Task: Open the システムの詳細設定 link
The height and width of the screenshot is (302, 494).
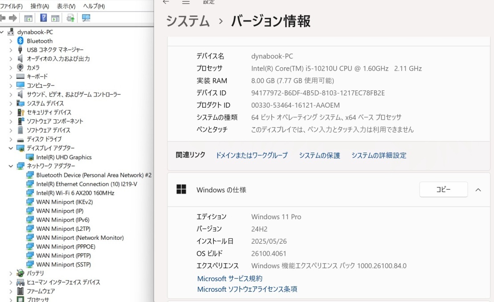Action: pyautogui.click(x=379, y=155)
